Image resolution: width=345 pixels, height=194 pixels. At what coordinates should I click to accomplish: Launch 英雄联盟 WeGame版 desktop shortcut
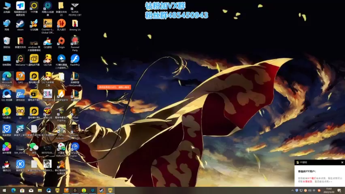pyautogui.click(x=75, y=79)
